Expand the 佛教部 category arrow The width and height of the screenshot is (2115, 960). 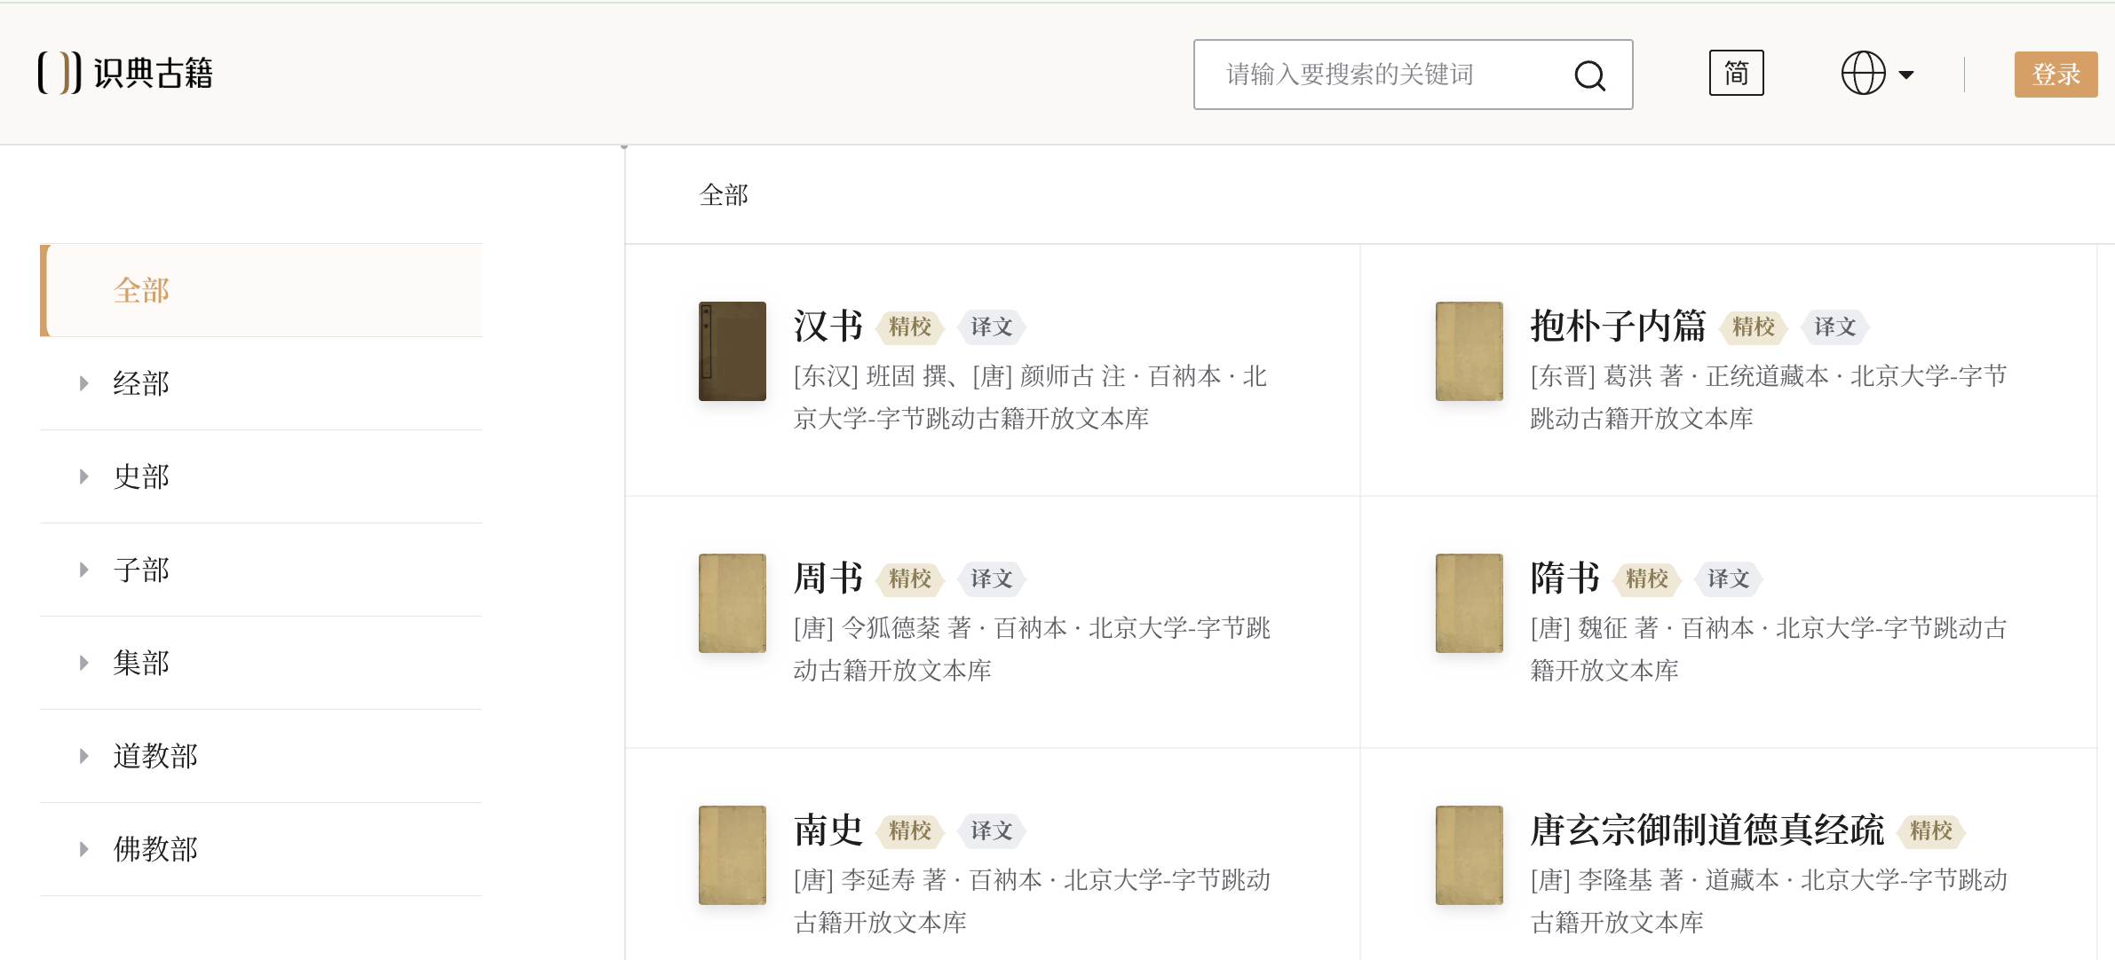point(84,849)
